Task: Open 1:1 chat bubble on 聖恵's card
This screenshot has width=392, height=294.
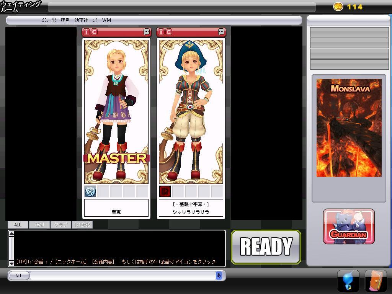Action: pyautogui.click(x=147, y=32)
